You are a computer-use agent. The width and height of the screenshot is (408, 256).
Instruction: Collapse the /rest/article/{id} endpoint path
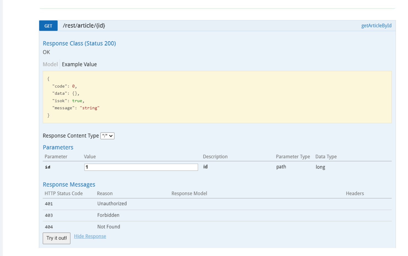click(84, 26)
